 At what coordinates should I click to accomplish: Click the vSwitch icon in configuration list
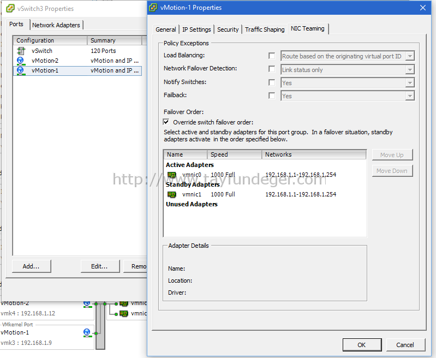coord(21,51)
